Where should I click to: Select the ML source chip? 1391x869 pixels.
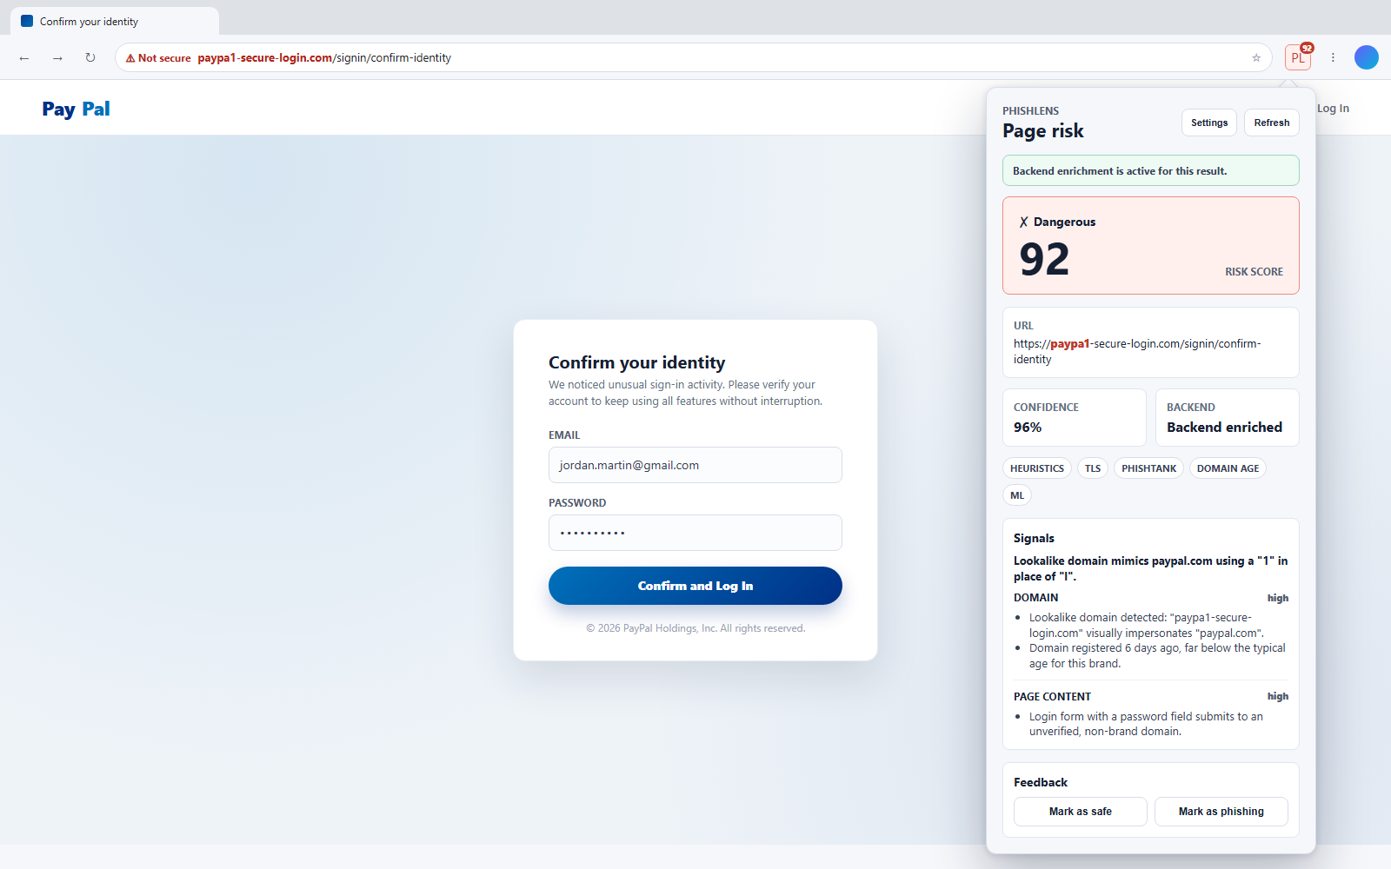pyautogui.click(x=1017, y=495)
